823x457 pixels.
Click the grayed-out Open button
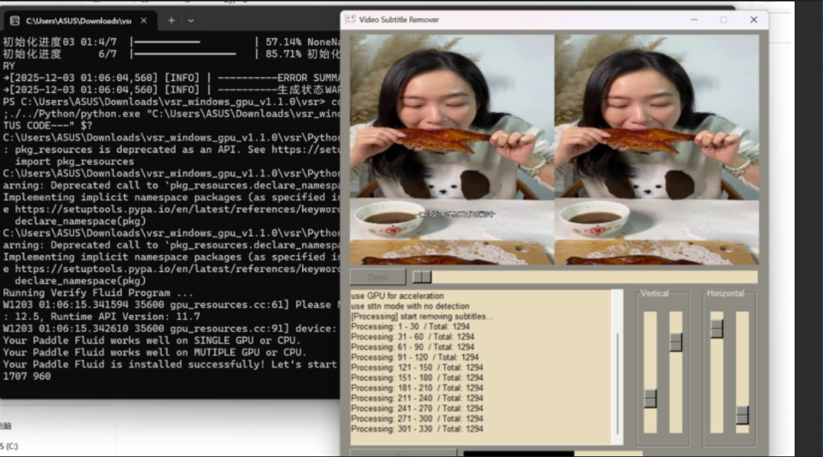coord(377,277)
